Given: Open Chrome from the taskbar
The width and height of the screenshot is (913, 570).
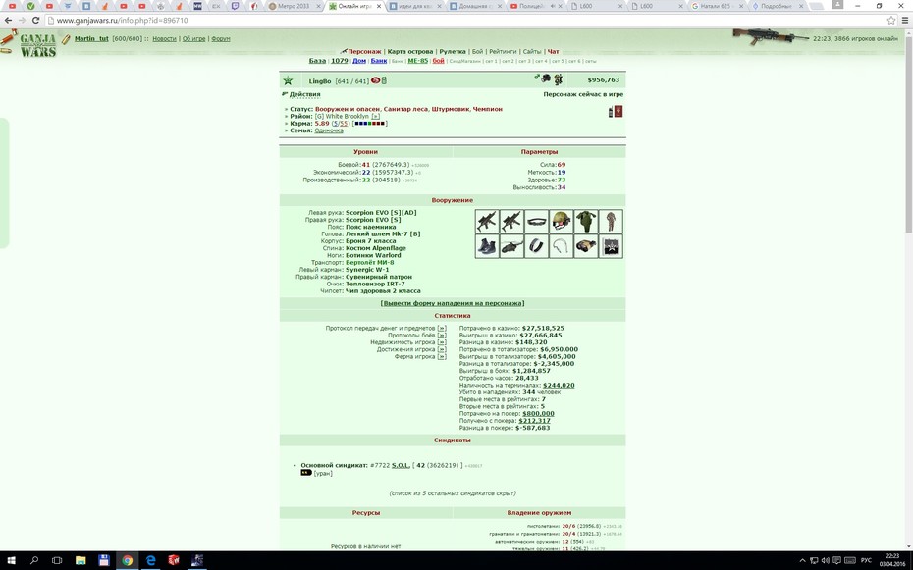Looking at the screenshot, I should click(127, 561).
